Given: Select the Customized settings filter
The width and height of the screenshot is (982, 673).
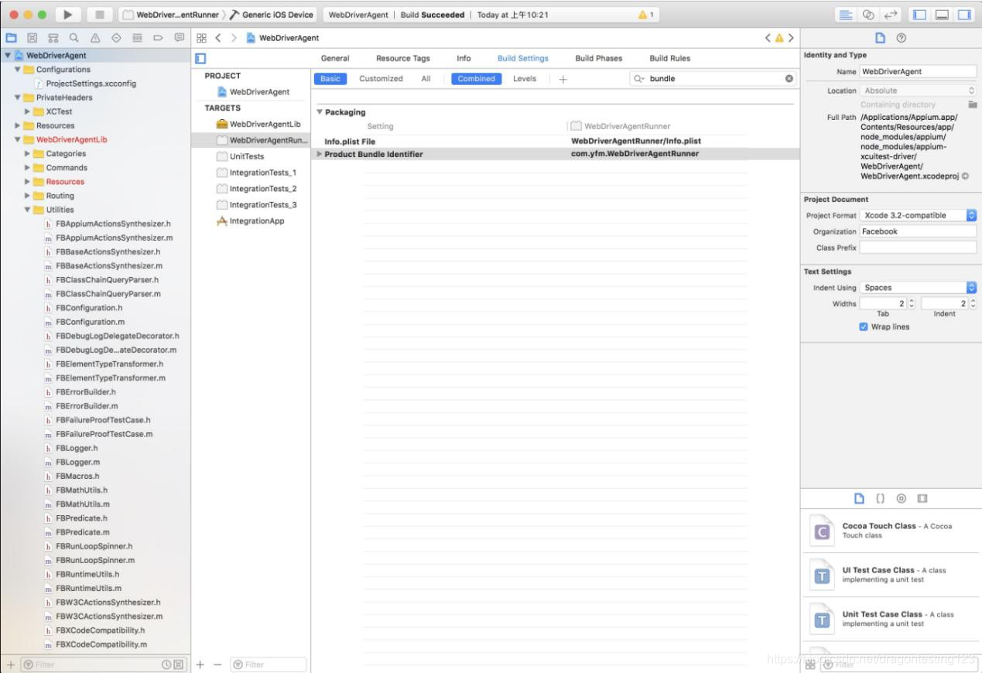Looking at the screenshot, I should pyautogui.click(x=381, y=78).
